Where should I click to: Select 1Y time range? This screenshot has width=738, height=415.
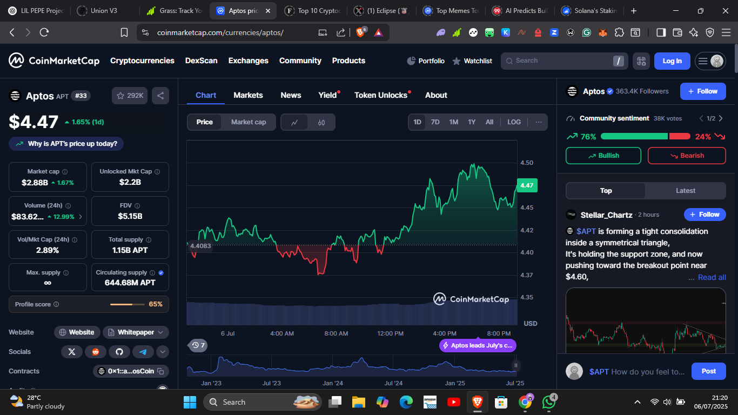(472, 122)
